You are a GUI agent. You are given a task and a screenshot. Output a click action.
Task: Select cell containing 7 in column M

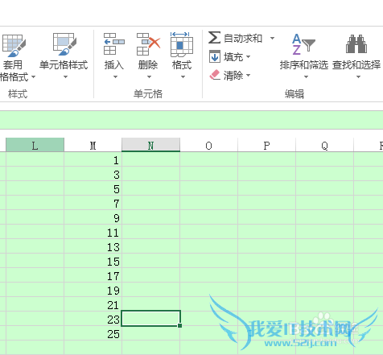pyautogui.click(x=93, y=204)
